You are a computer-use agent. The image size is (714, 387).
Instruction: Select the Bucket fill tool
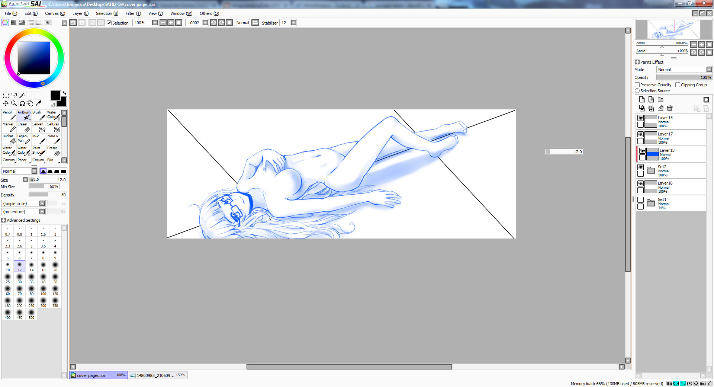9,139
